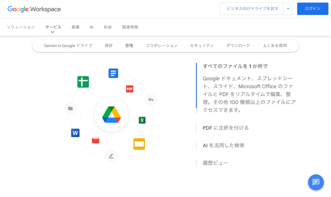Screen dimensions: 331x197
Task: Jump to the よくある質問 section
Action: tap(275, 46)
